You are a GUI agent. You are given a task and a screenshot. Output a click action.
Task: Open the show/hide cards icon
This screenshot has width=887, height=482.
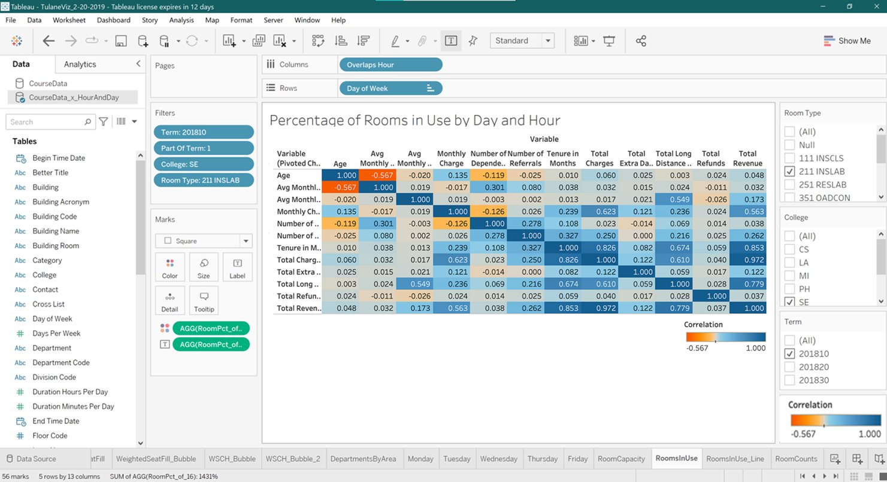tap(581, 41)
